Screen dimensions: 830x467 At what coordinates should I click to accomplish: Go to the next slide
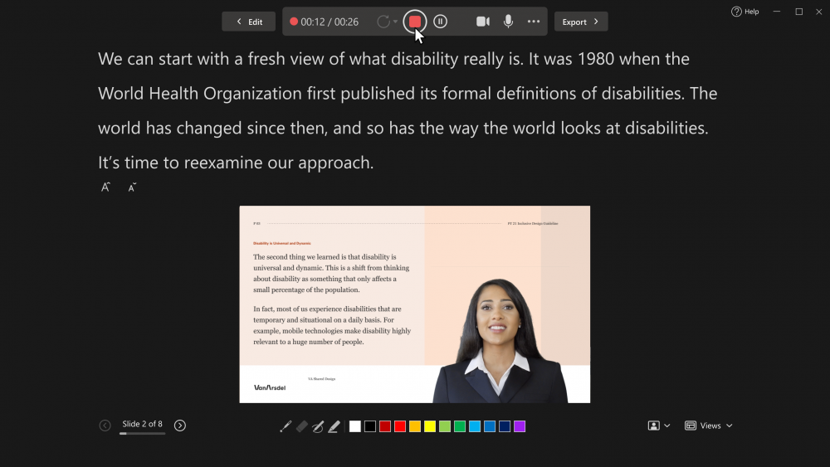pyautogui.click(x=180, y=426)
